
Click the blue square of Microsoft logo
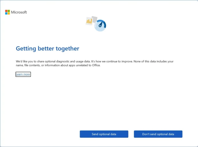pos(6,14)
